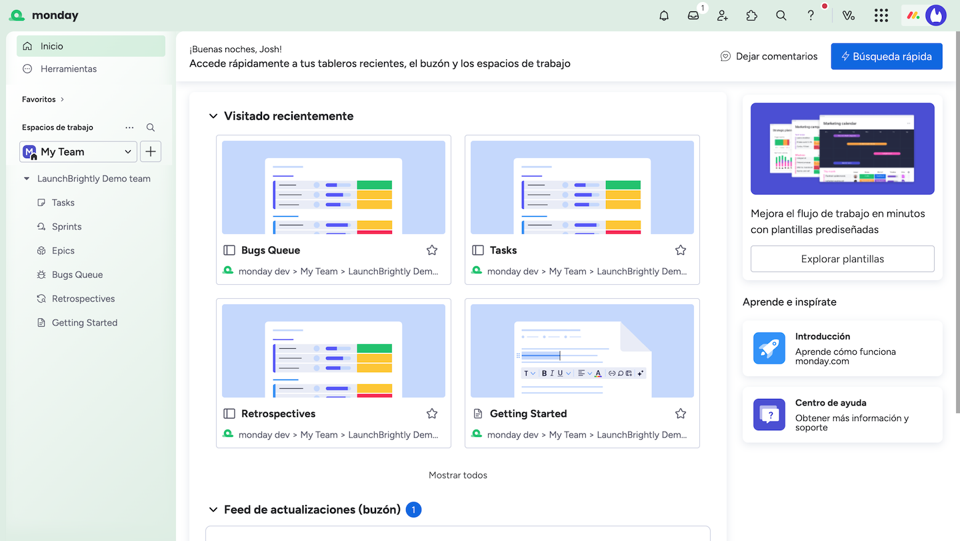The image size is (960, 541).
Task: Search workspaces with sidebar magnifier icon
Action: click(151, 127)
